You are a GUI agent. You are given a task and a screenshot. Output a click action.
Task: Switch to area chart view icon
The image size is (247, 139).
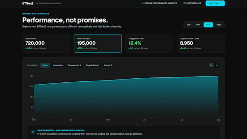click(x=211, y=65)
